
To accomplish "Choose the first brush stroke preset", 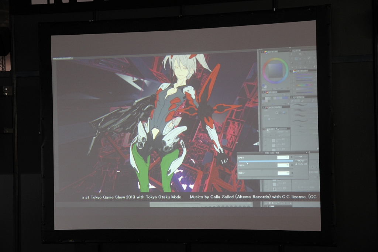I will coord(300,105).
